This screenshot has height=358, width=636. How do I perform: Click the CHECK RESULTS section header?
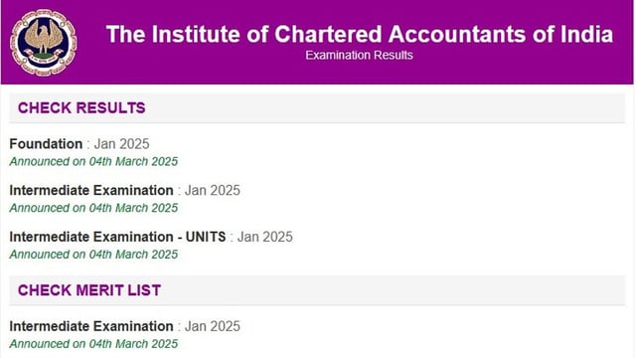[81, 108]
